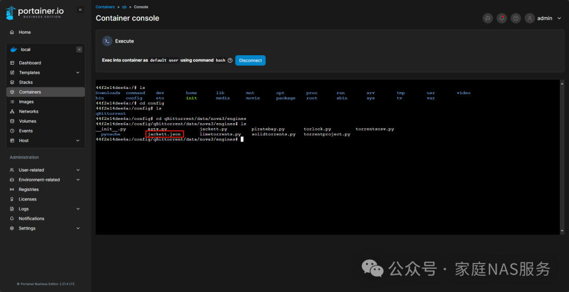Click the Downloads directory in terminal output
This screenshot has height=292, width=569.
click(108, 93)
